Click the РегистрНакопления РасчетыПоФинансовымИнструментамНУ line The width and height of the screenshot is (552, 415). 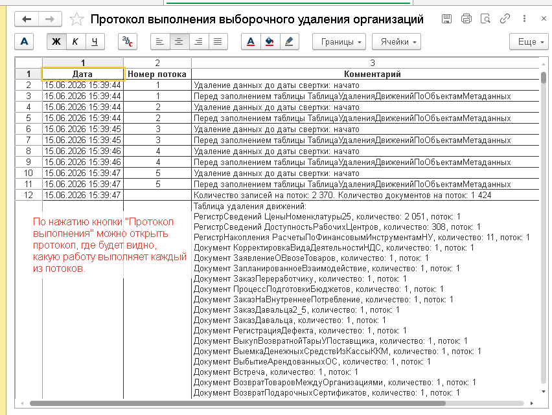click(362, 238)
